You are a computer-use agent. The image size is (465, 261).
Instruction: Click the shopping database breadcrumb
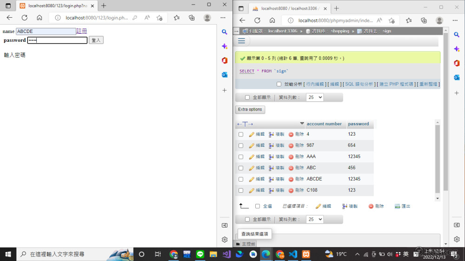click(339, 31)
